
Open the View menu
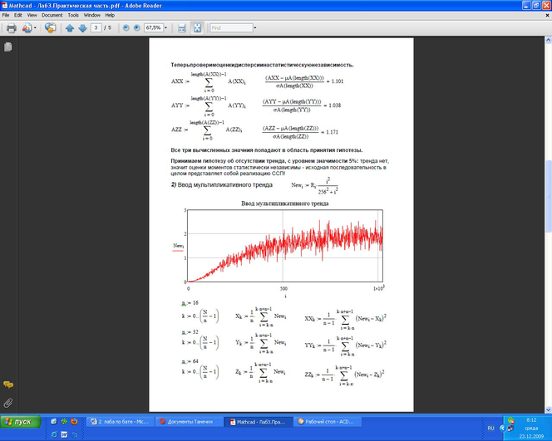(x=32, y=15)
